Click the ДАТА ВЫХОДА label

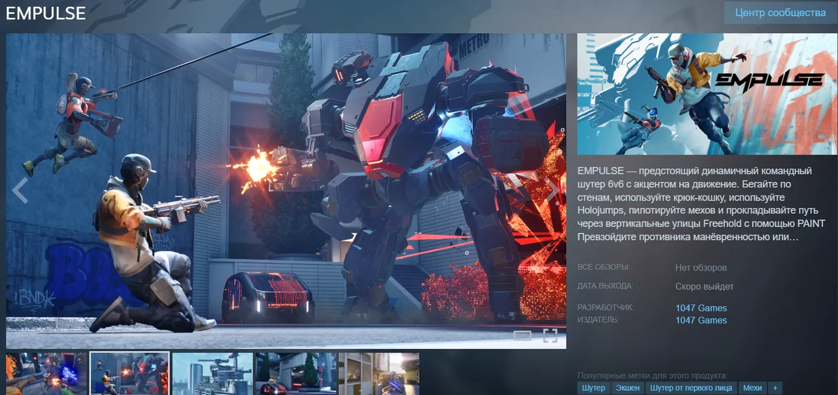click(x=605, y=286)
